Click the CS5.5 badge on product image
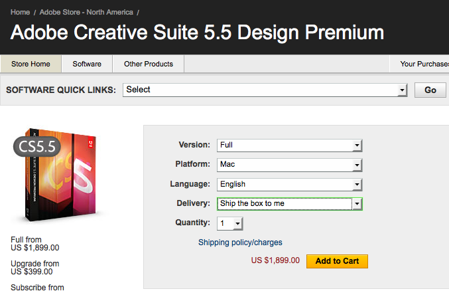 click(36, 146)
